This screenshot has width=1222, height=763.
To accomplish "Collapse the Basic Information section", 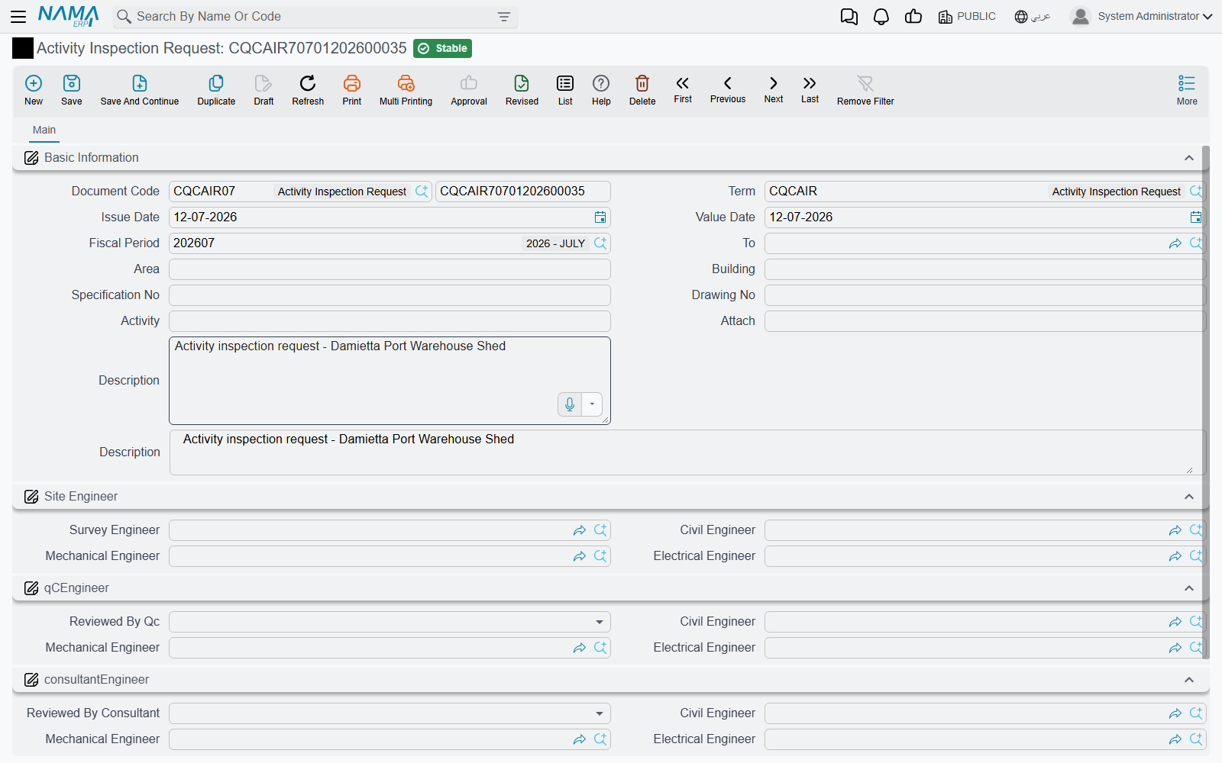I will click(1189, 158).
